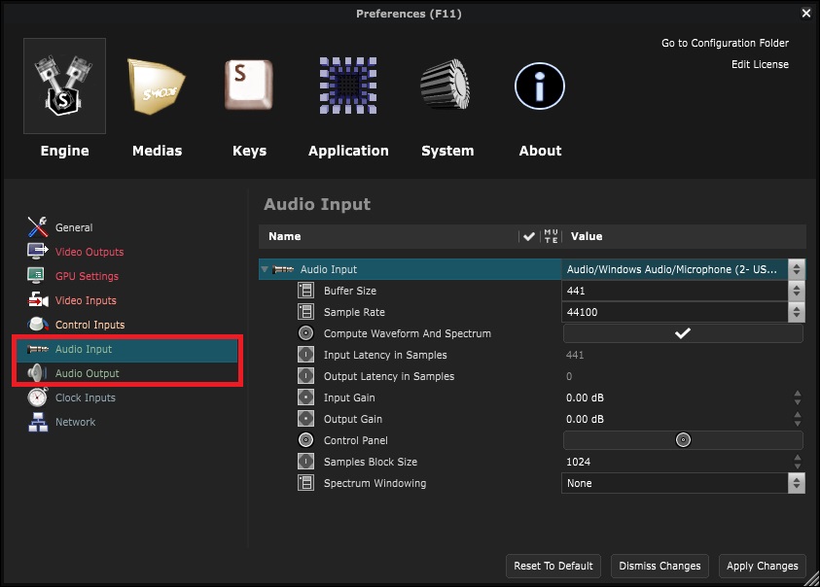Collapse the Audio Input tree row
This screenshot has height=587, width=820.
(x=266, y=269)
